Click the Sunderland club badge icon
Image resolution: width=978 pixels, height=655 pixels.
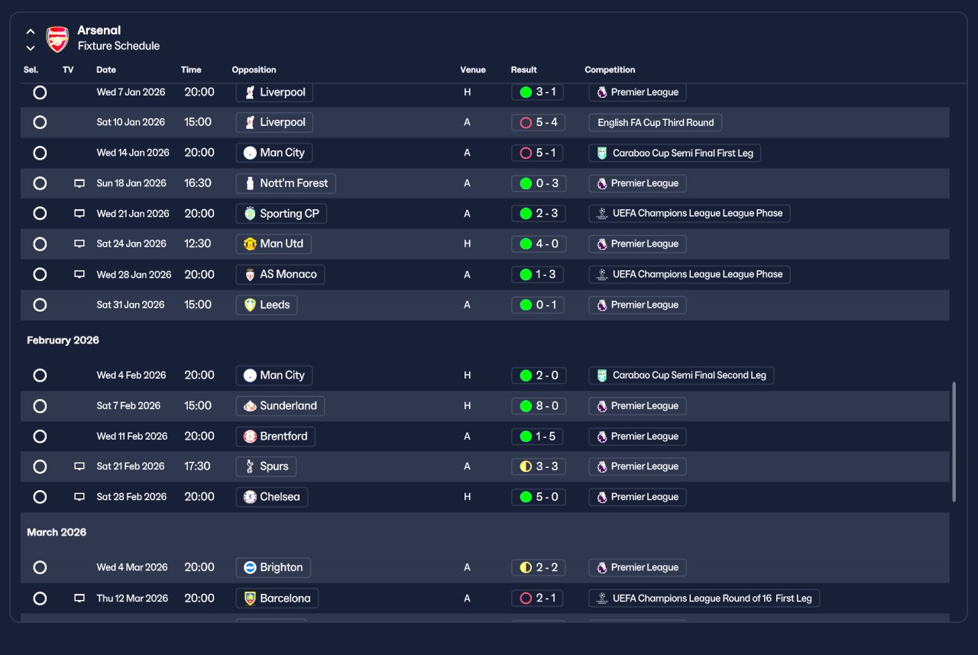pos(249,406)
